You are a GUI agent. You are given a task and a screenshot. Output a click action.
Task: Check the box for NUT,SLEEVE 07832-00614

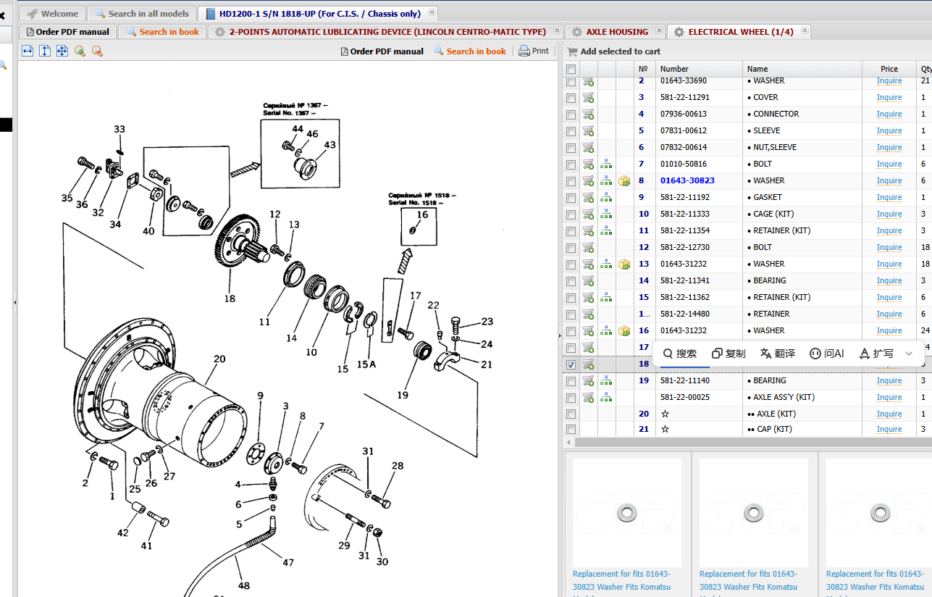point(571,148)
